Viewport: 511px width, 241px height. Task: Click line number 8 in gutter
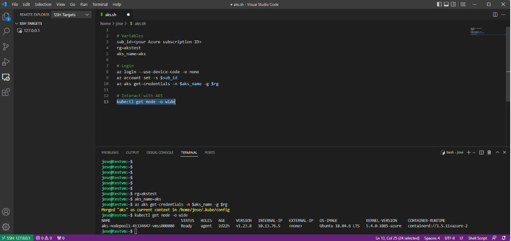coord(107,72)
